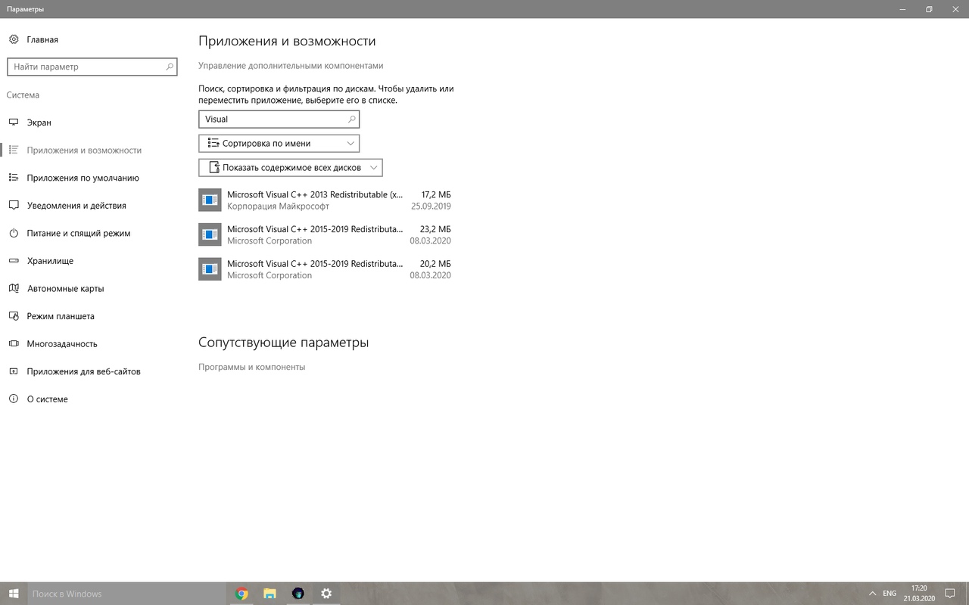Select Visual C++ 2015-2019 entry 23,2 МБ
The height and width of the screenshot is (605, 969).
tap(325, 234)
